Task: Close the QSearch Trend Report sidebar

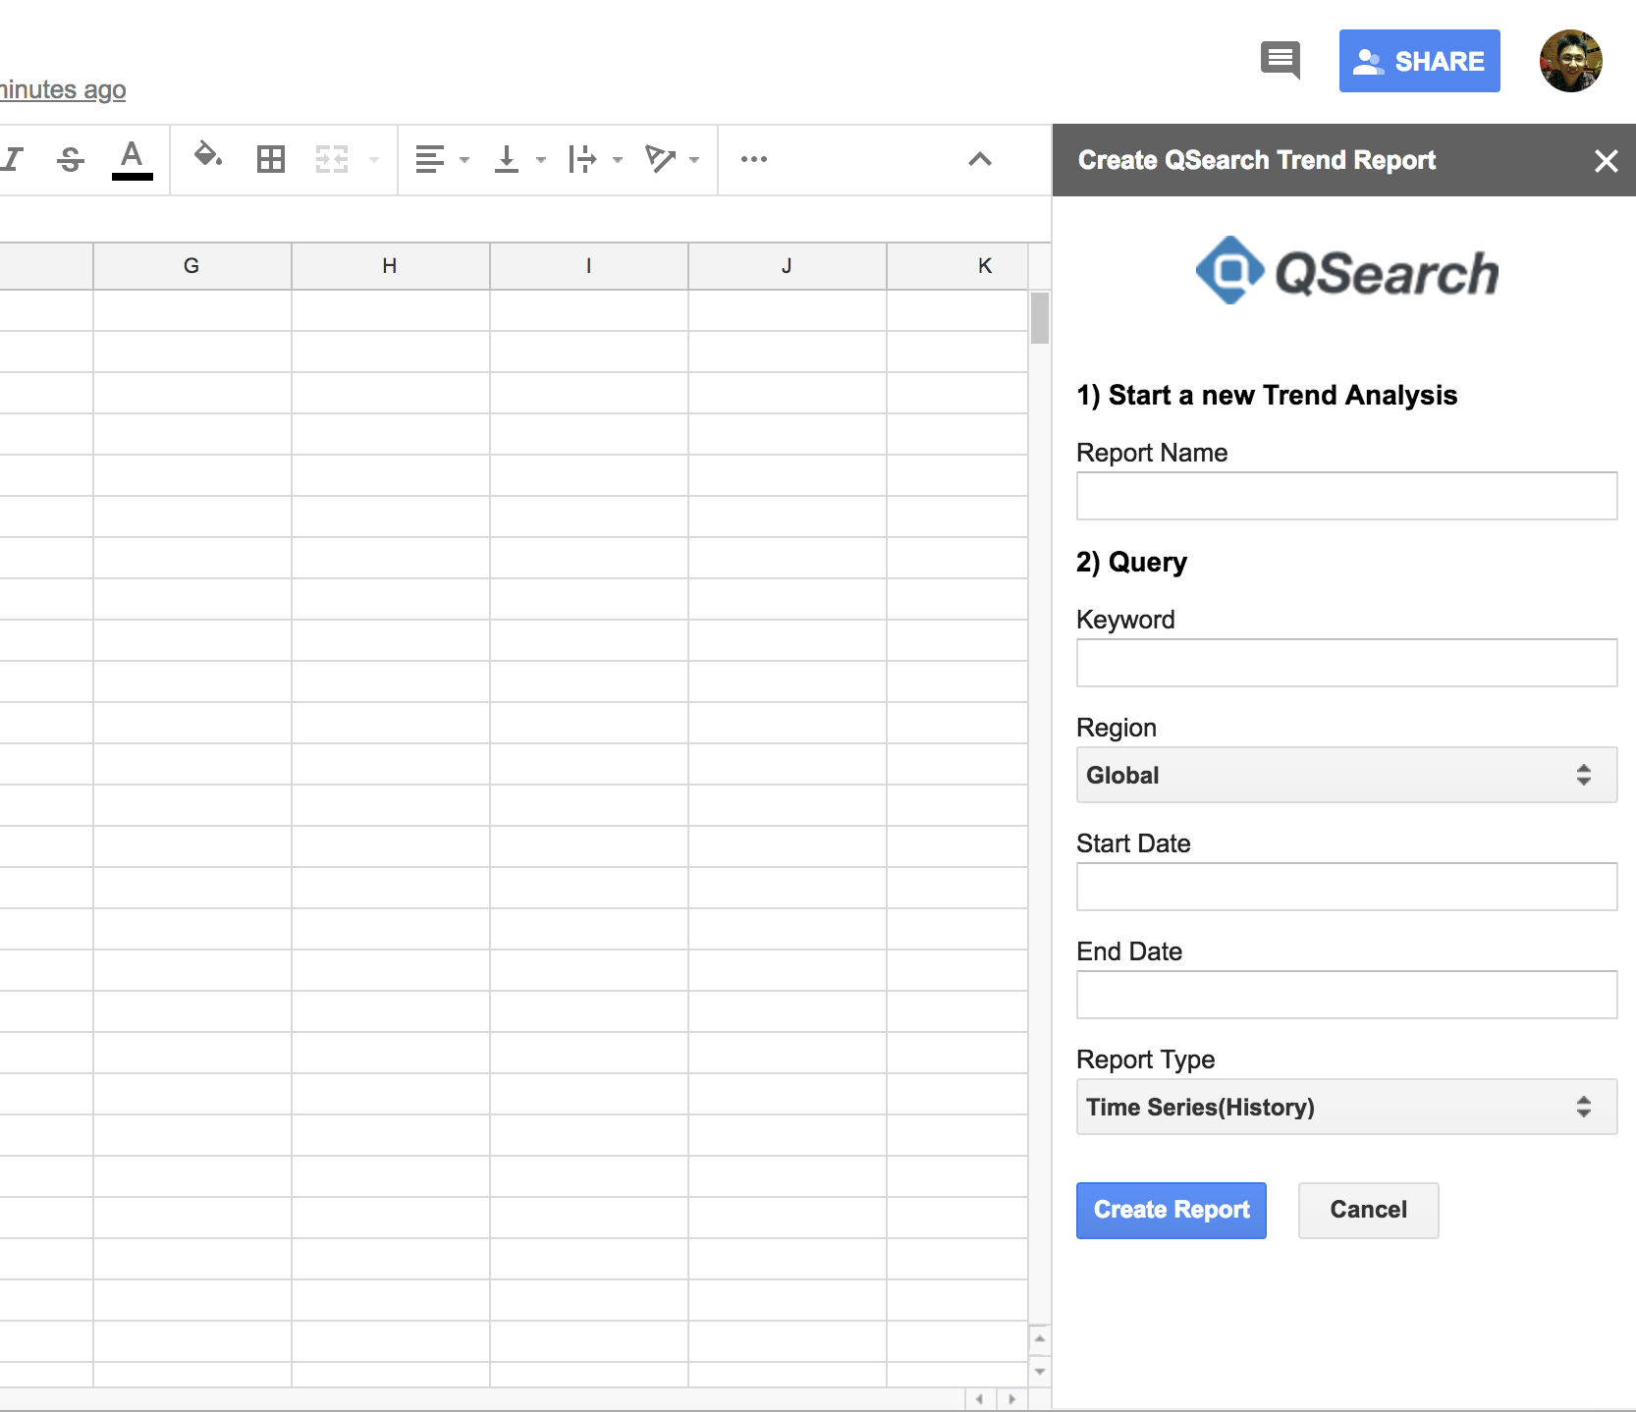Action: 1607,160
